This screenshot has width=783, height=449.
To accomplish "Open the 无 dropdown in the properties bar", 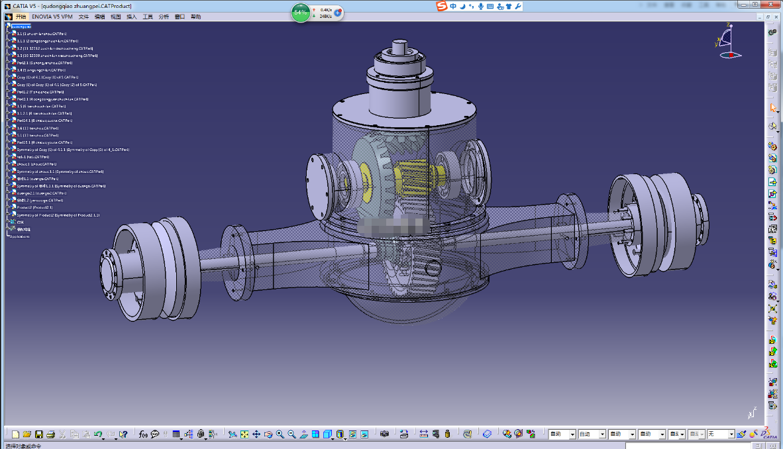I will click(721, 434).
